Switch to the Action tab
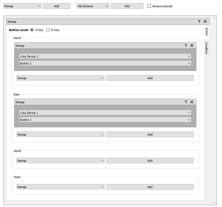 tap(207, 32)
